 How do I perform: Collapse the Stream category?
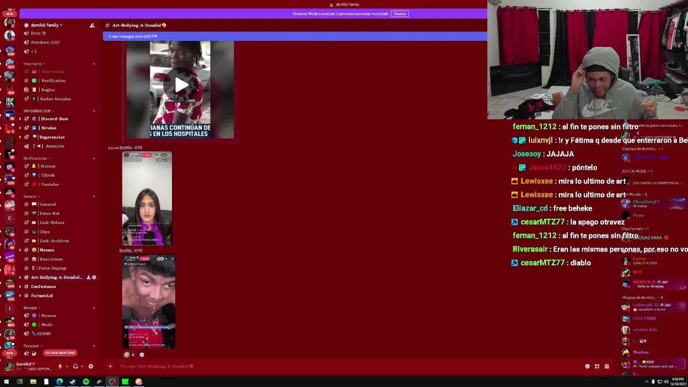tap(31, 308)
